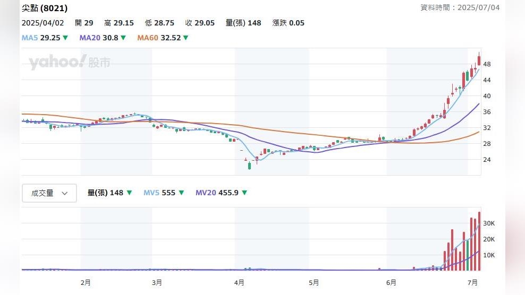Click the 尖點 (8021) stock title

(45, 8)
